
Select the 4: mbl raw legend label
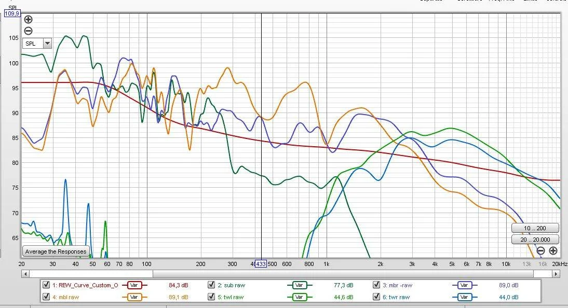[x=65, y=297]
